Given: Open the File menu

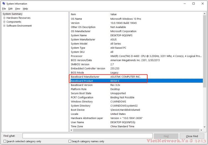Looking at the screenshot, I should (4, 9).
